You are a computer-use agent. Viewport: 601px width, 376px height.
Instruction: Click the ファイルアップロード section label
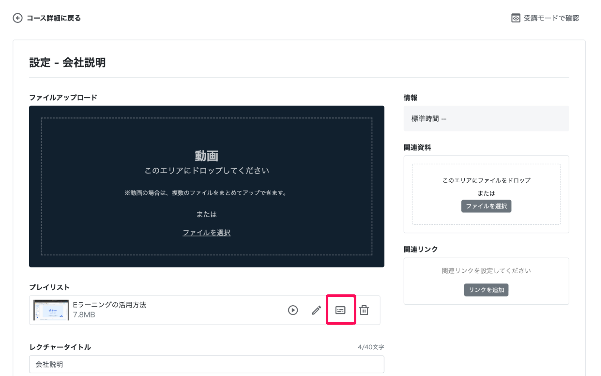tap(63, 98)
